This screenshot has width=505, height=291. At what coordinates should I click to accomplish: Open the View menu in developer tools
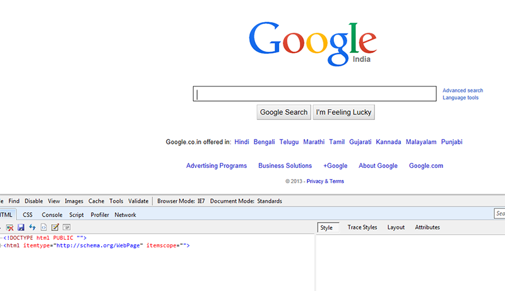pos(54,201)
